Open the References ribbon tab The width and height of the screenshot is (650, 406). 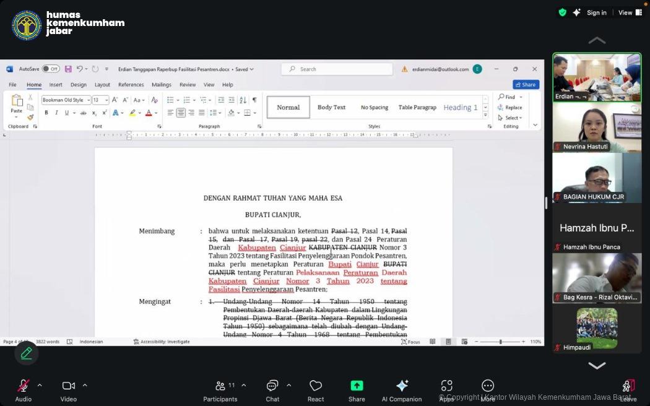(131, 85)
